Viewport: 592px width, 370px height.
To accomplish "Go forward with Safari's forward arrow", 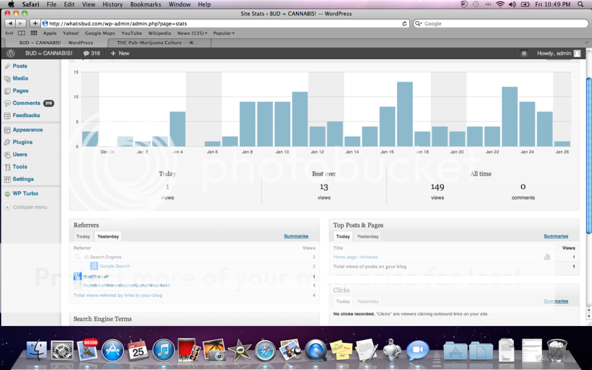I will click(20, 23).
